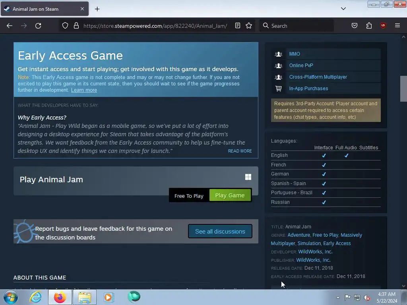407x305 pixels.
Task: Expand developer notes with READ MORE
Action: pos(240,151)
